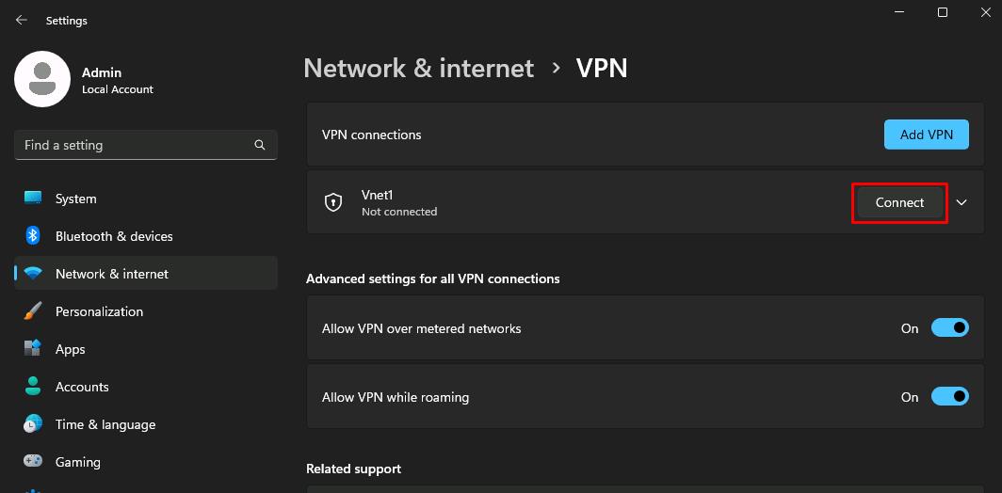Click the Bluetooth icon in sidebar
1002x493 pixels.
pos(33,236)
